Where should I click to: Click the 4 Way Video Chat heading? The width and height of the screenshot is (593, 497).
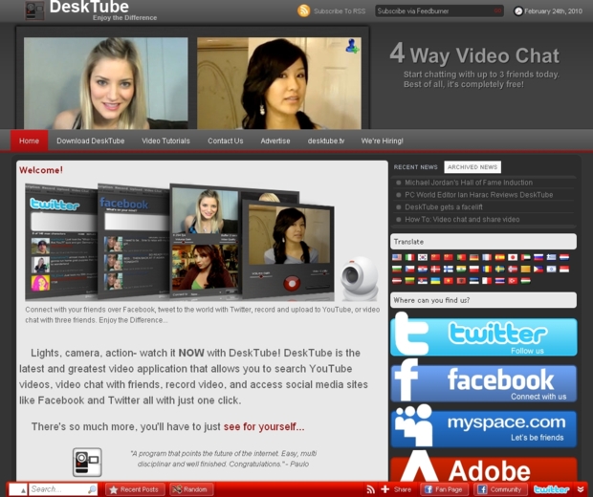click(x=474, y=54)
